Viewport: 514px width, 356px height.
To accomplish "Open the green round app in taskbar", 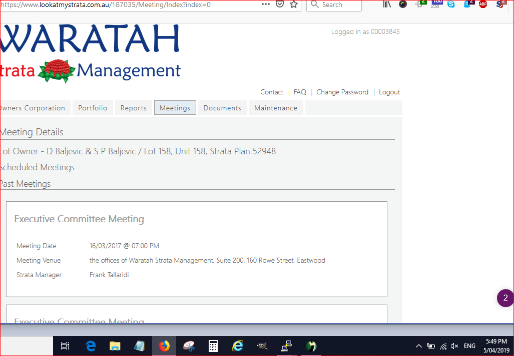I will 311,346.
